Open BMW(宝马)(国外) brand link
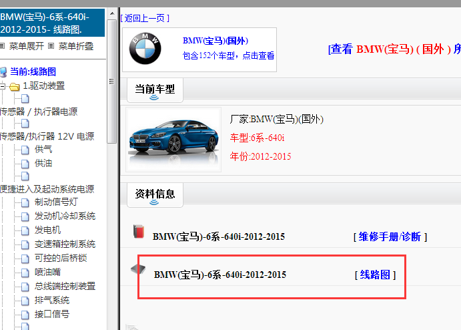The height and width of the screenshot is (330, 461). tap(215, 41)
